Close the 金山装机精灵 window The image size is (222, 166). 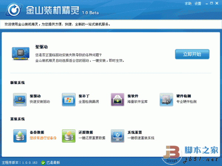(217, 3)
